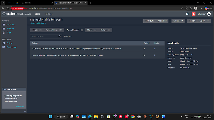The width and height of the screenshot is (214, 120).
Task: Go back to My Scans
Action: [x=38, y=23]
